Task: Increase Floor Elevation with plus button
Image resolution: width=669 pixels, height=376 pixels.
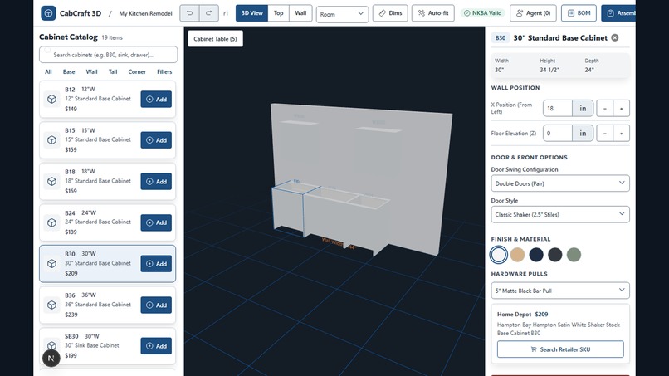Action: pyautogui.click(x=621, y=133)
